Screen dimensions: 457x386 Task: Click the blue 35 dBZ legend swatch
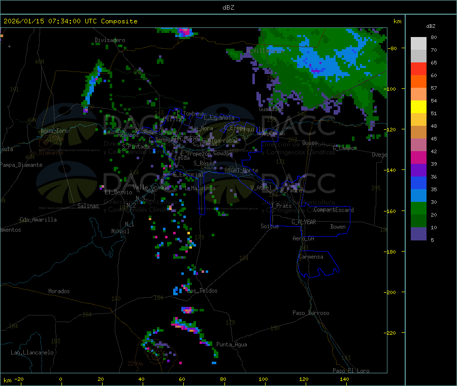[x=418, y=183]
